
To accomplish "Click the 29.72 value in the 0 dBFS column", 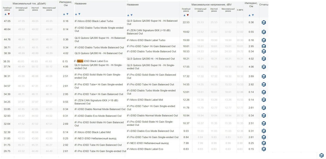I will [240, 51].
